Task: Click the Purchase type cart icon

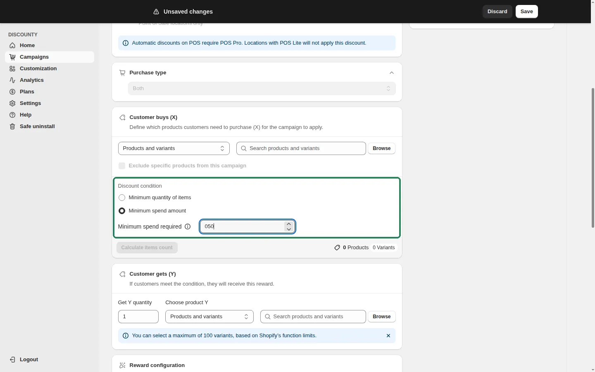Action: click(x=122, y=73)
